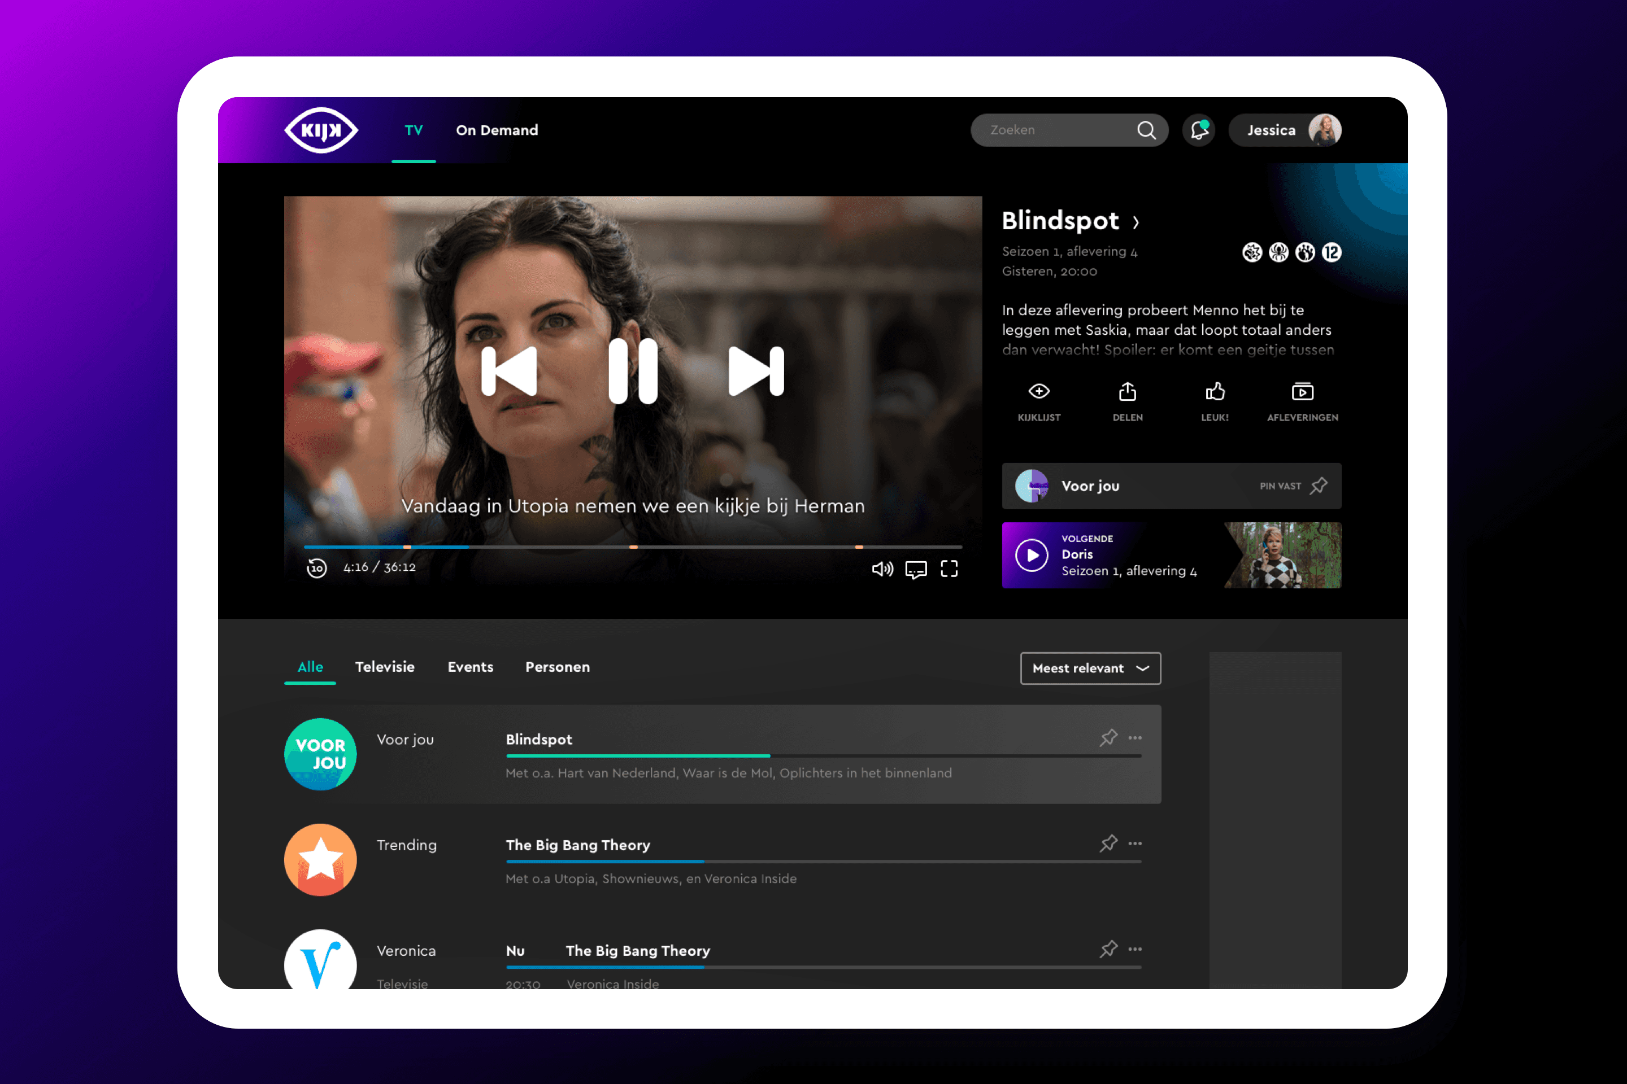Click Jessica's avatar picture
Viewport: 1627px width, 1084px height.
click(1325, 130)
